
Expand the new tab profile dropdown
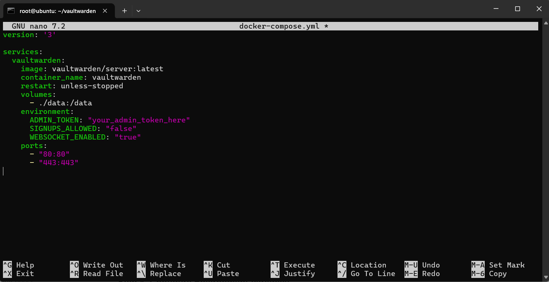coord(138,11)
